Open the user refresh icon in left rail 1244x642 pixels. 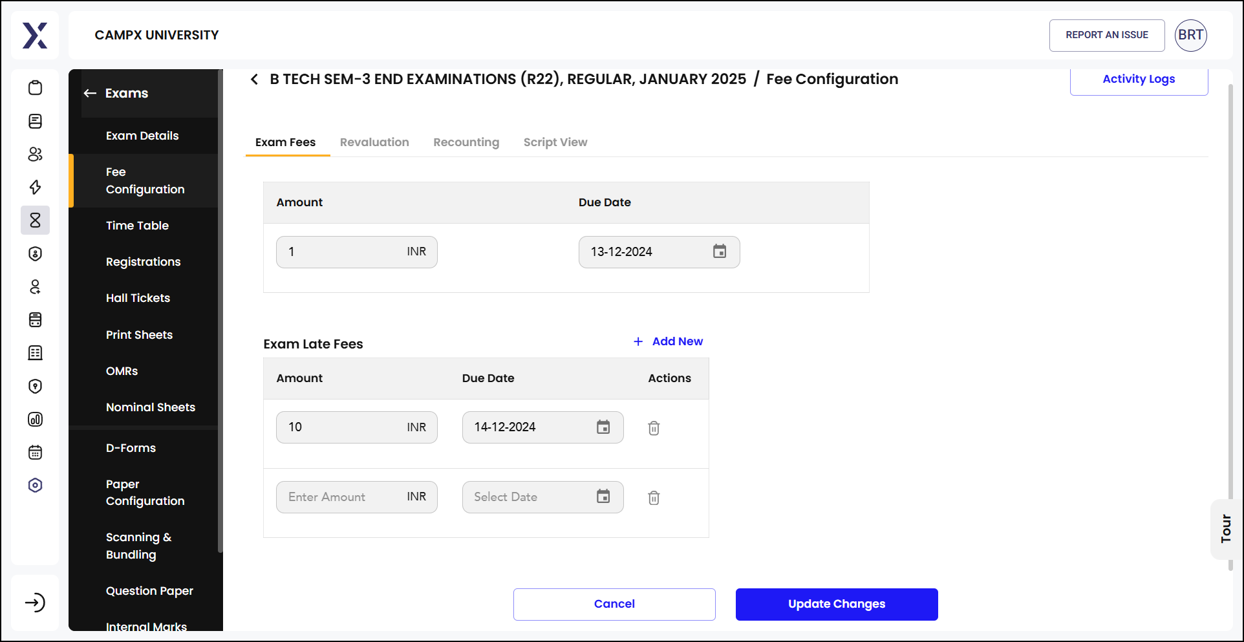pyautogui.click(x=36, y=286)
